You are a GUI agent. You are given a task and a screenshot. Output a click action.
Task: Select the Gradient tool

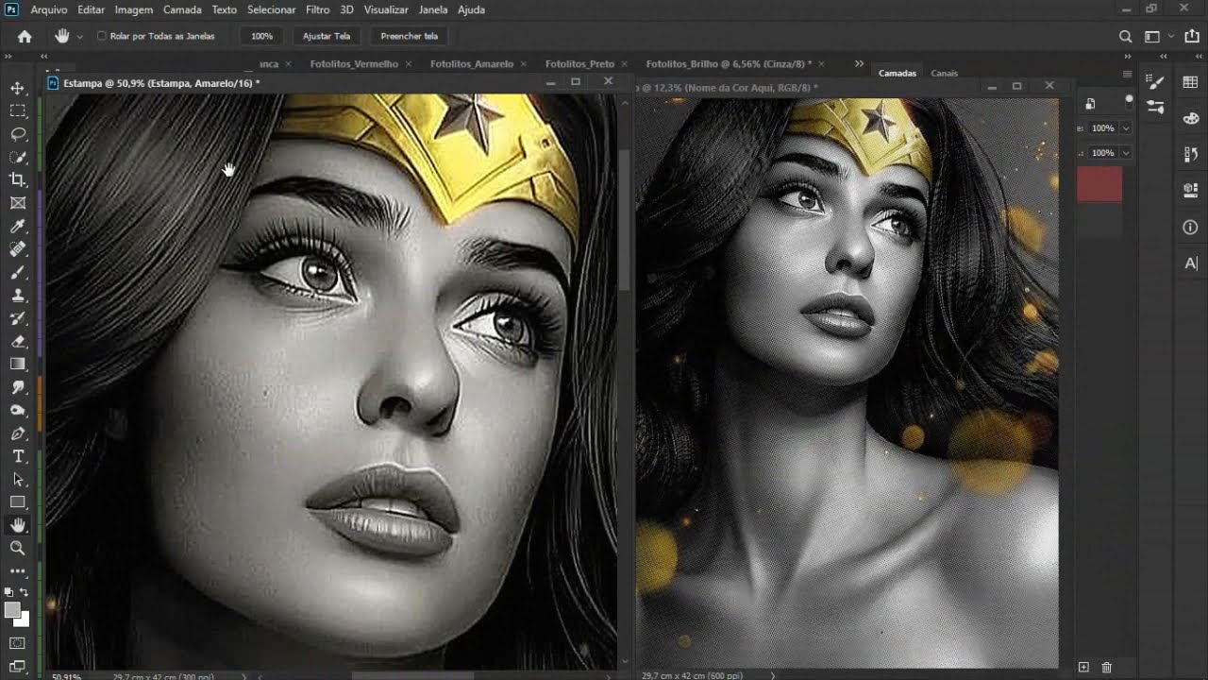click(x=17, y=364)
